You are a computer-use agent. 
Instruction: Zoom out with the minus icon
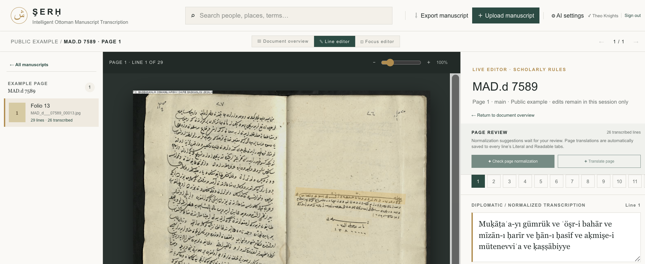[x=374, y=62]
